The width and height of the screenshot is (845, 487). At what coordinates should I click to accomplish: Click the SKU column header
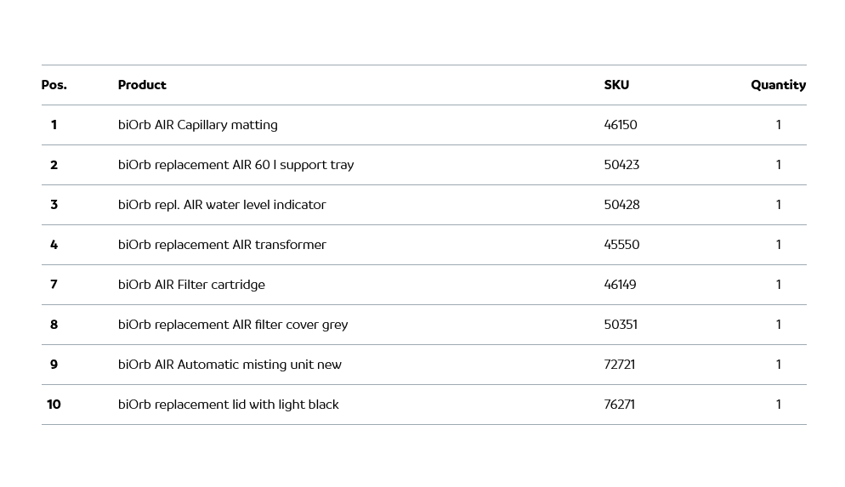[x=616, y=85]
